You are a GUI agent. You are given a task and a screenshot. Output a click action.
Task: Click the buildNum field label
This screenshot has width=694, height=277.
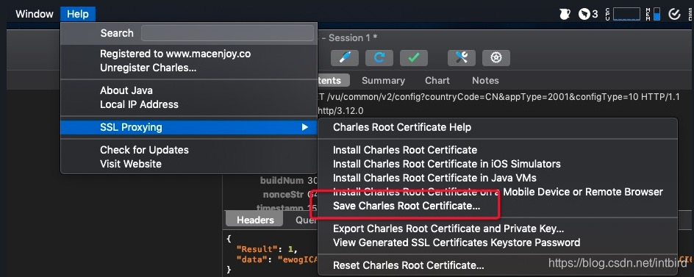coord(282,181)
